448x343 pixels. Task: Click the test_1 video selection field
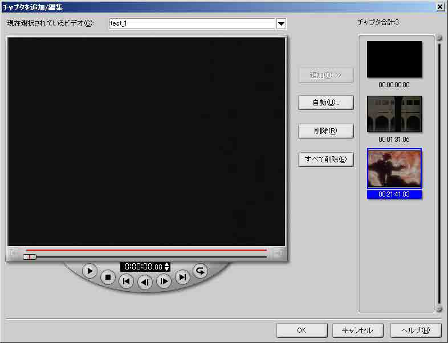pos(192,24)
